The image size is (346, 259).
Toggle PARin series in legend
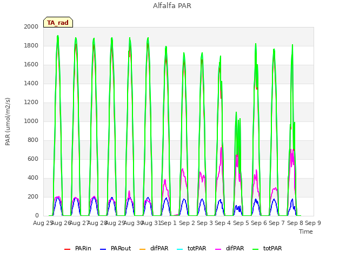coord(78,248)
